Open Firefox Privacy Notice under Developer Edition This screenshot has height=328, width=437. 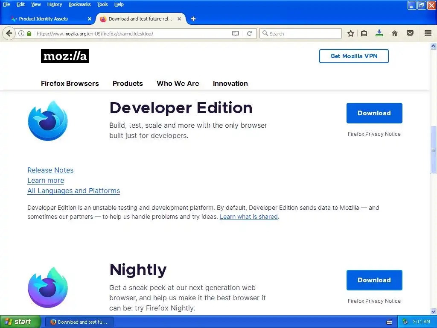coord(374,134)
